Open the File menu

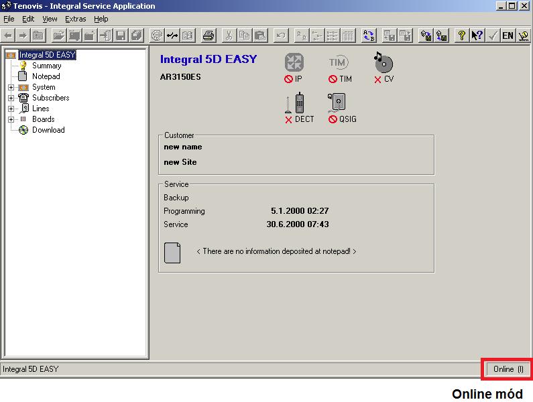[9, 19]
